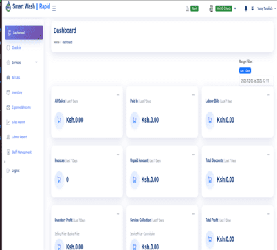Open the Unpaid Amount card options menu

[x=193, y=154]
